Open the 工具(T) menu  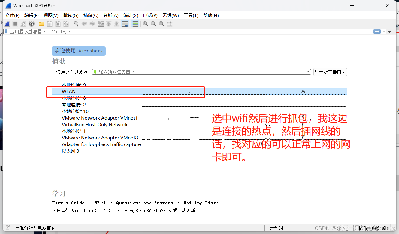(x=191, y=16)
